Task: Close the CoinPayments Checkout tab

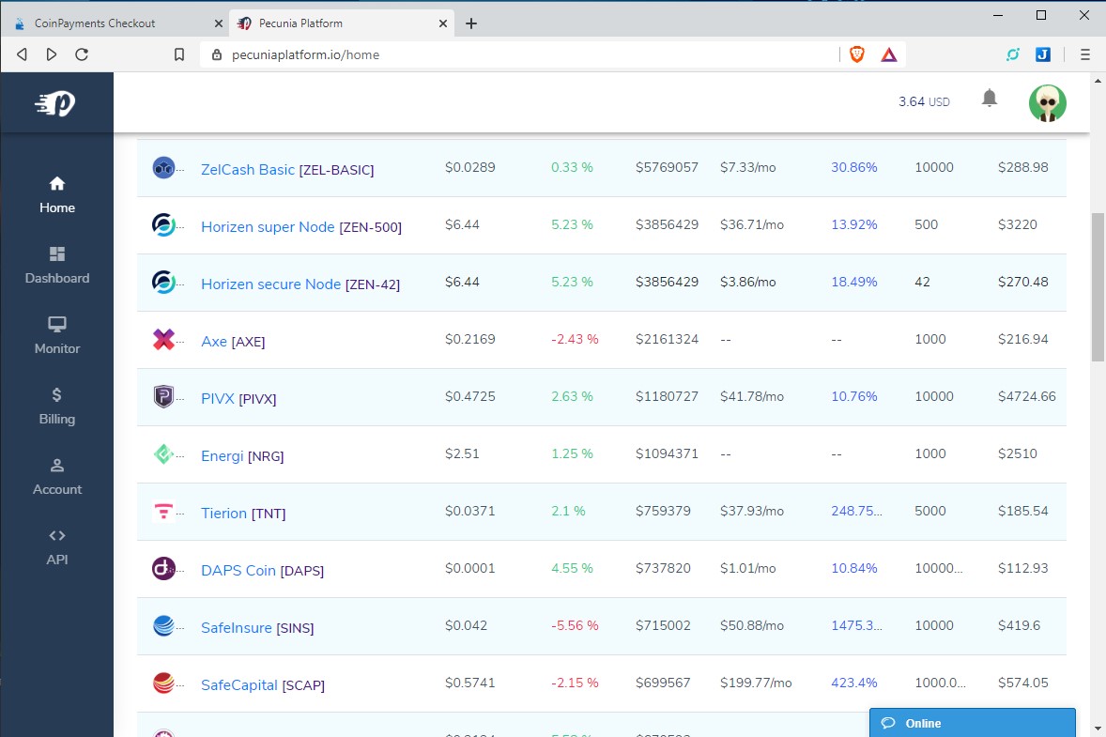Action: [219, 23]
